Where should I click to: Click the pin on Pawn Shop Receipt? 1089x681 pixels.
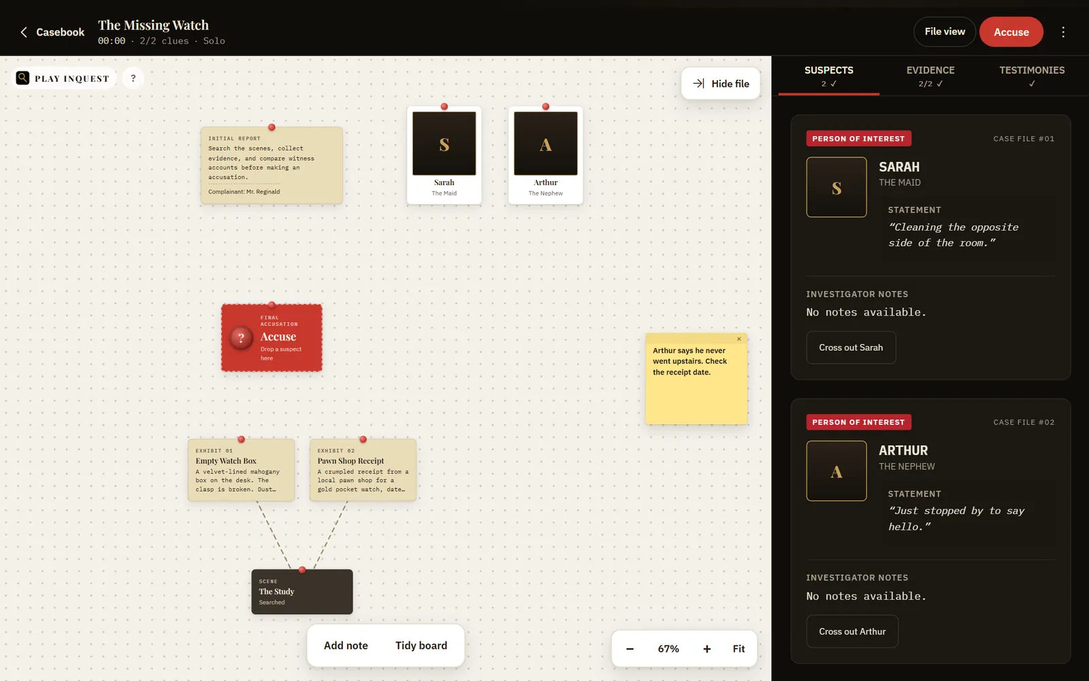(x=363, y=439)
